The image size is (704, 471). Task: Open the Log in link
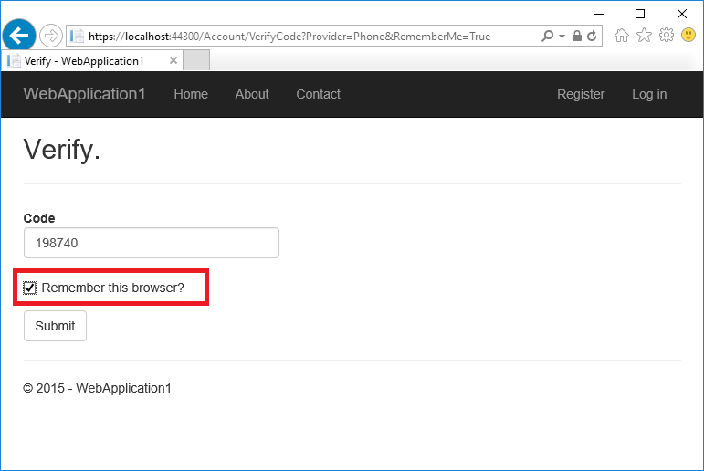[x=649, y=94]
